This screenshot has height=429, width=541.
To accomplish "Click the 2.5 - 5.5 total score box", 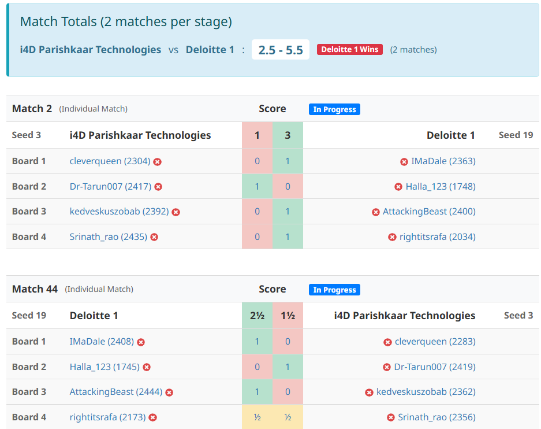I will [281, 50].
